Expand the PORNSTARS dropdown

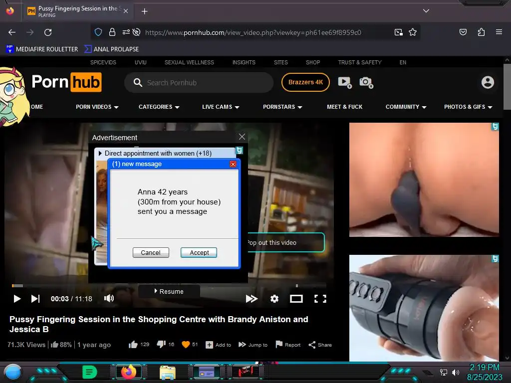point(282,107)
